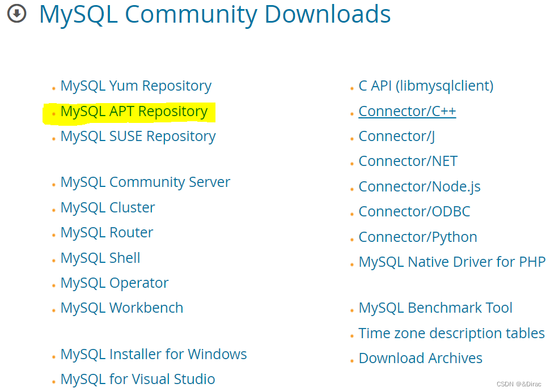Screen dimensions: 550x392
Task: Open Connector/Python downloads
Action: [x=418, y=237]
